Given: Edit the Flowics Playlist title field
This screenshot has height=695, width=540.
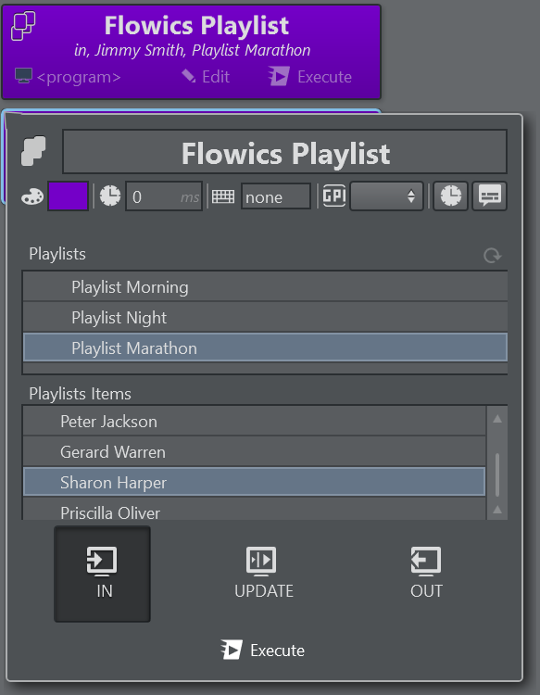Looking at the screenshot, I should click(x=285, y=152).
